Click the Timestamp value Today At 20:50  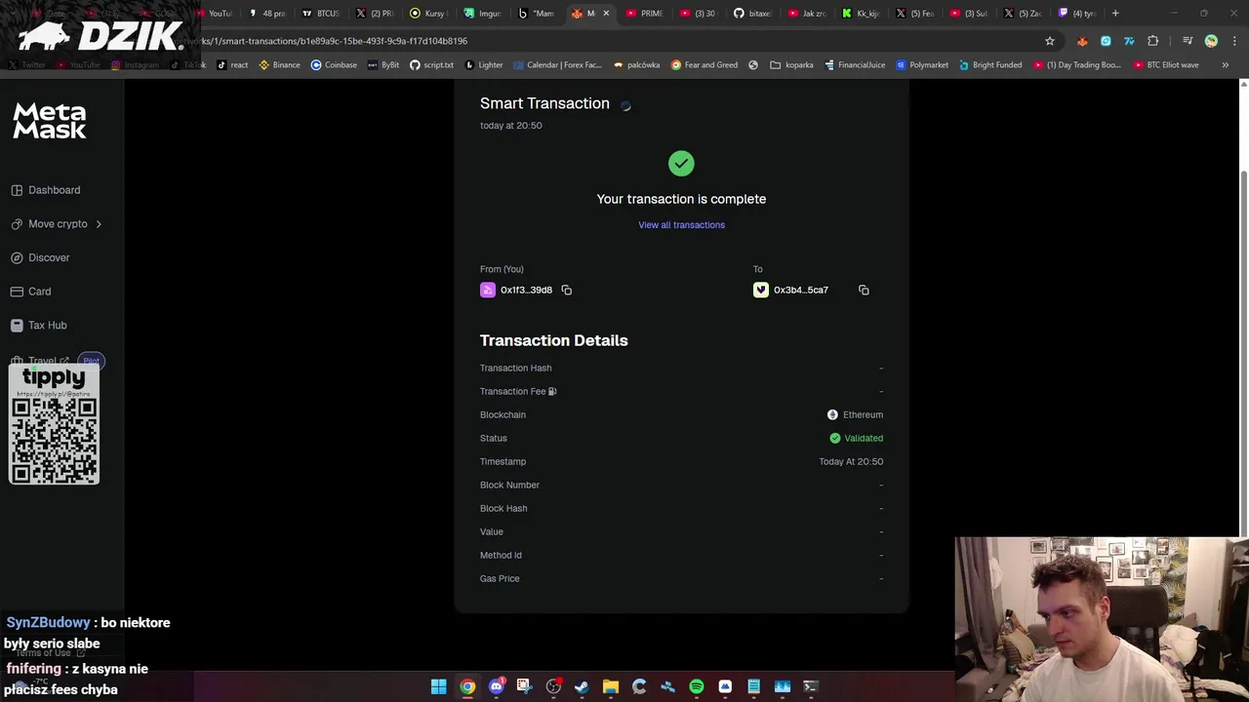tap(851, 461)
